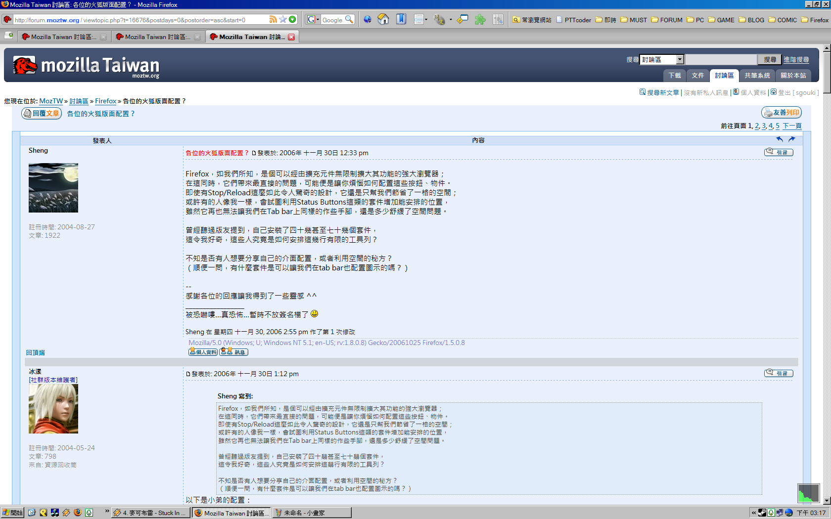The image size is (831, 519).
Task: Open the BLOG bookmark folder
Action: point(752,20)
